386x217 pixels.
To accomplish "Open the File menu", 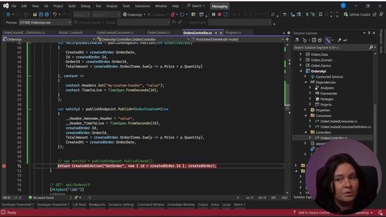I will tap(14, 6).
